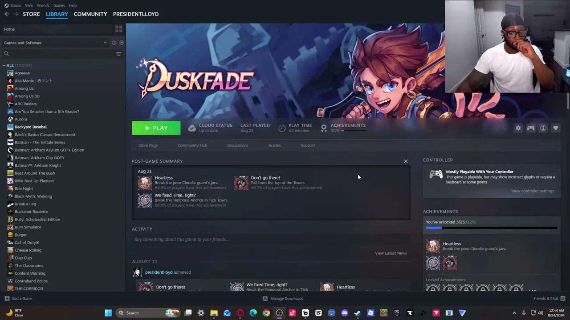This screenshot has height=320, width=570.
Task: Go back with the navigation arrow
Action: (7, 14)
